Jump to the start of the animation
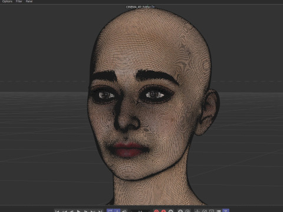The width and height of the screenshot is (283, 212). [x=57, y=211]
